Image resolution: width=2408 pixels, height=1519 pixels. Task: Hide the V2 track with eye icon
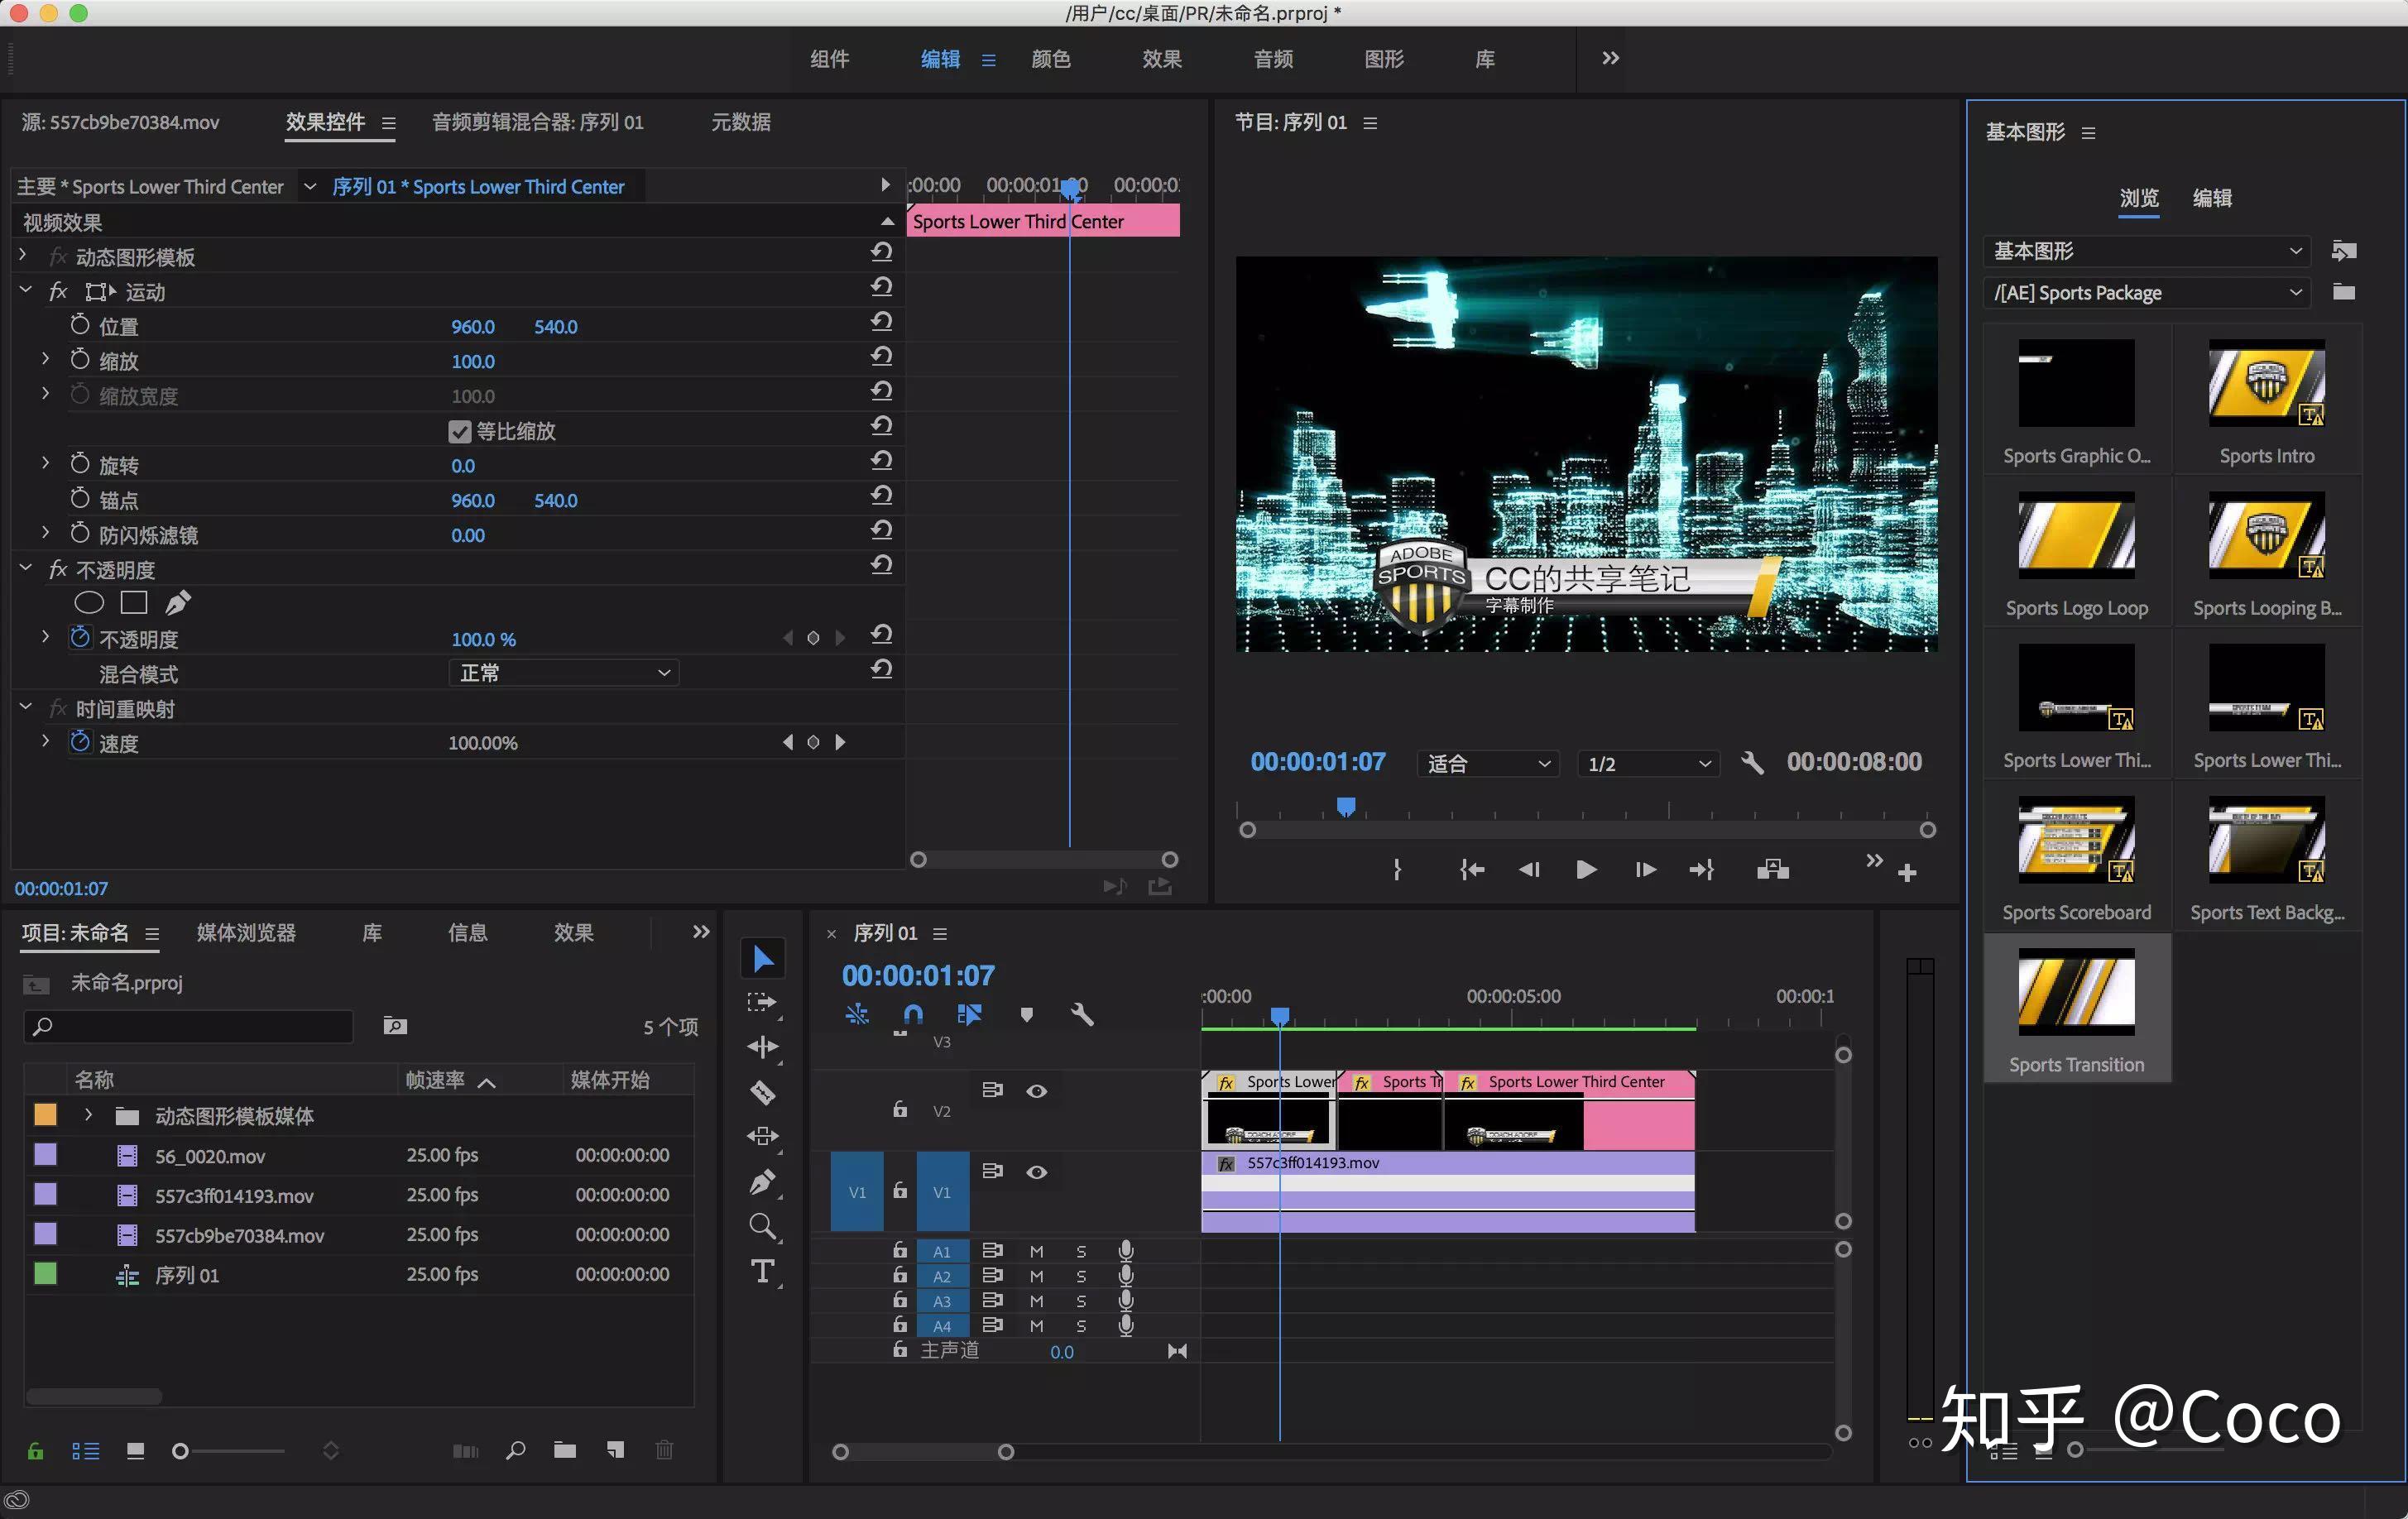[x=1036, y=1091]
